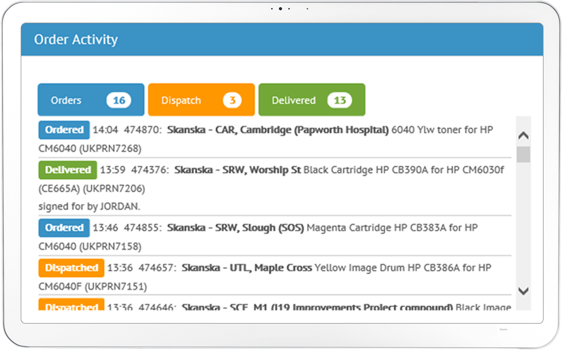The height and width of the screenshot is (351, 562).
Task: Click the 'CM6040 (UKPRN7268)' text
Action: 90,149
